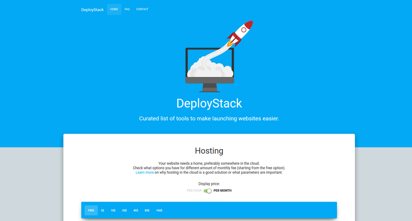The height and width of the screenshot is (221, 412).
Task: Switch pricing to PER HOUR
Action: [194, 190]
